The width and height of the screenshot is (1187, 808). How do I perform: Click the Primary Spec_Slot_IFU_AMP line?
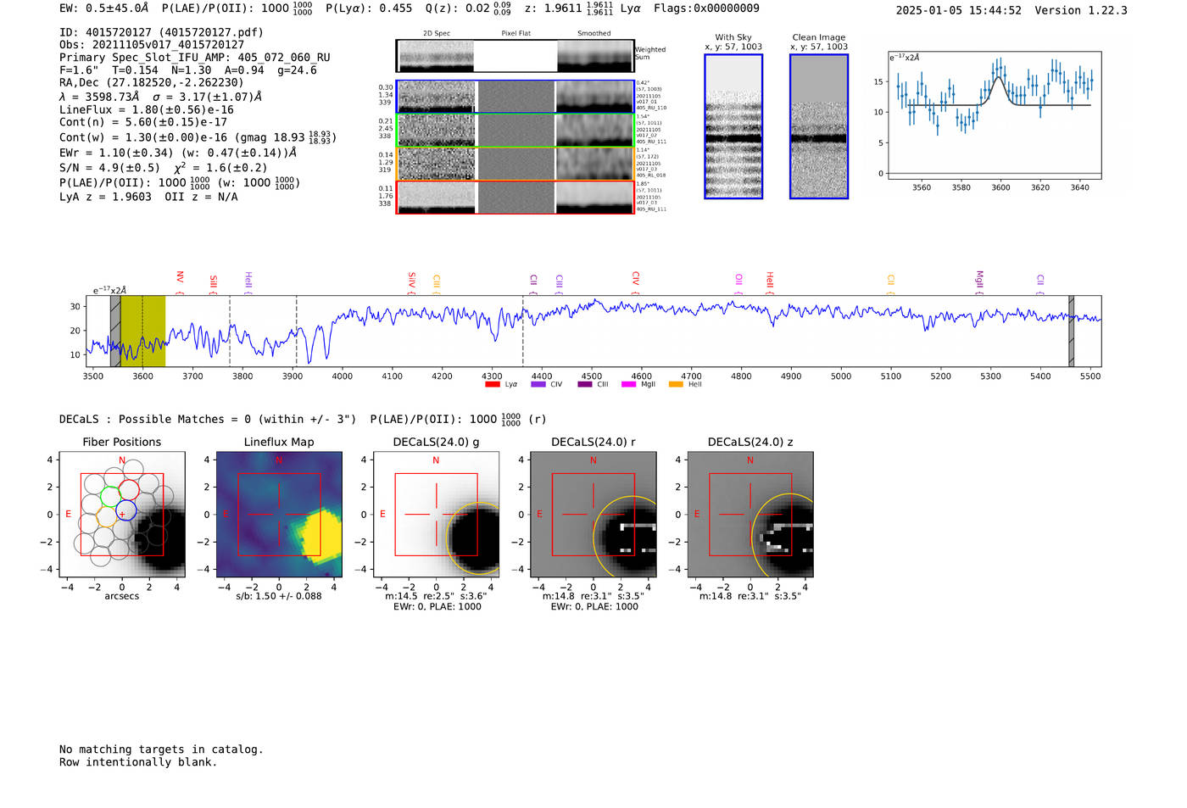click(x=195, y=58)
